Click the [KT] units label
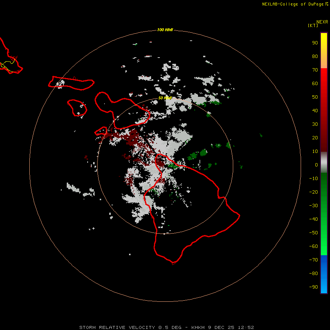The height and width of the screenshot is (330, 330). coord(313,25)
